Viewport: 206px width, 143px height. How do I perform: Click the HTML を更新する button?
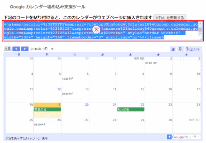(x=170, y=18)
